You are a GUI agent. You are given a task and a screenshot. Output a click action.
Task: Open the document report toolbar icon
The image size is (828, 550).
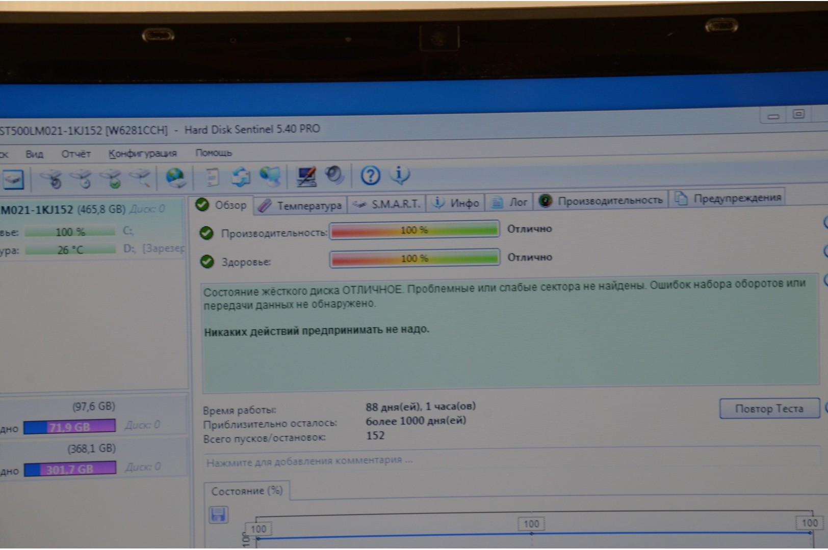pos(212,177)
